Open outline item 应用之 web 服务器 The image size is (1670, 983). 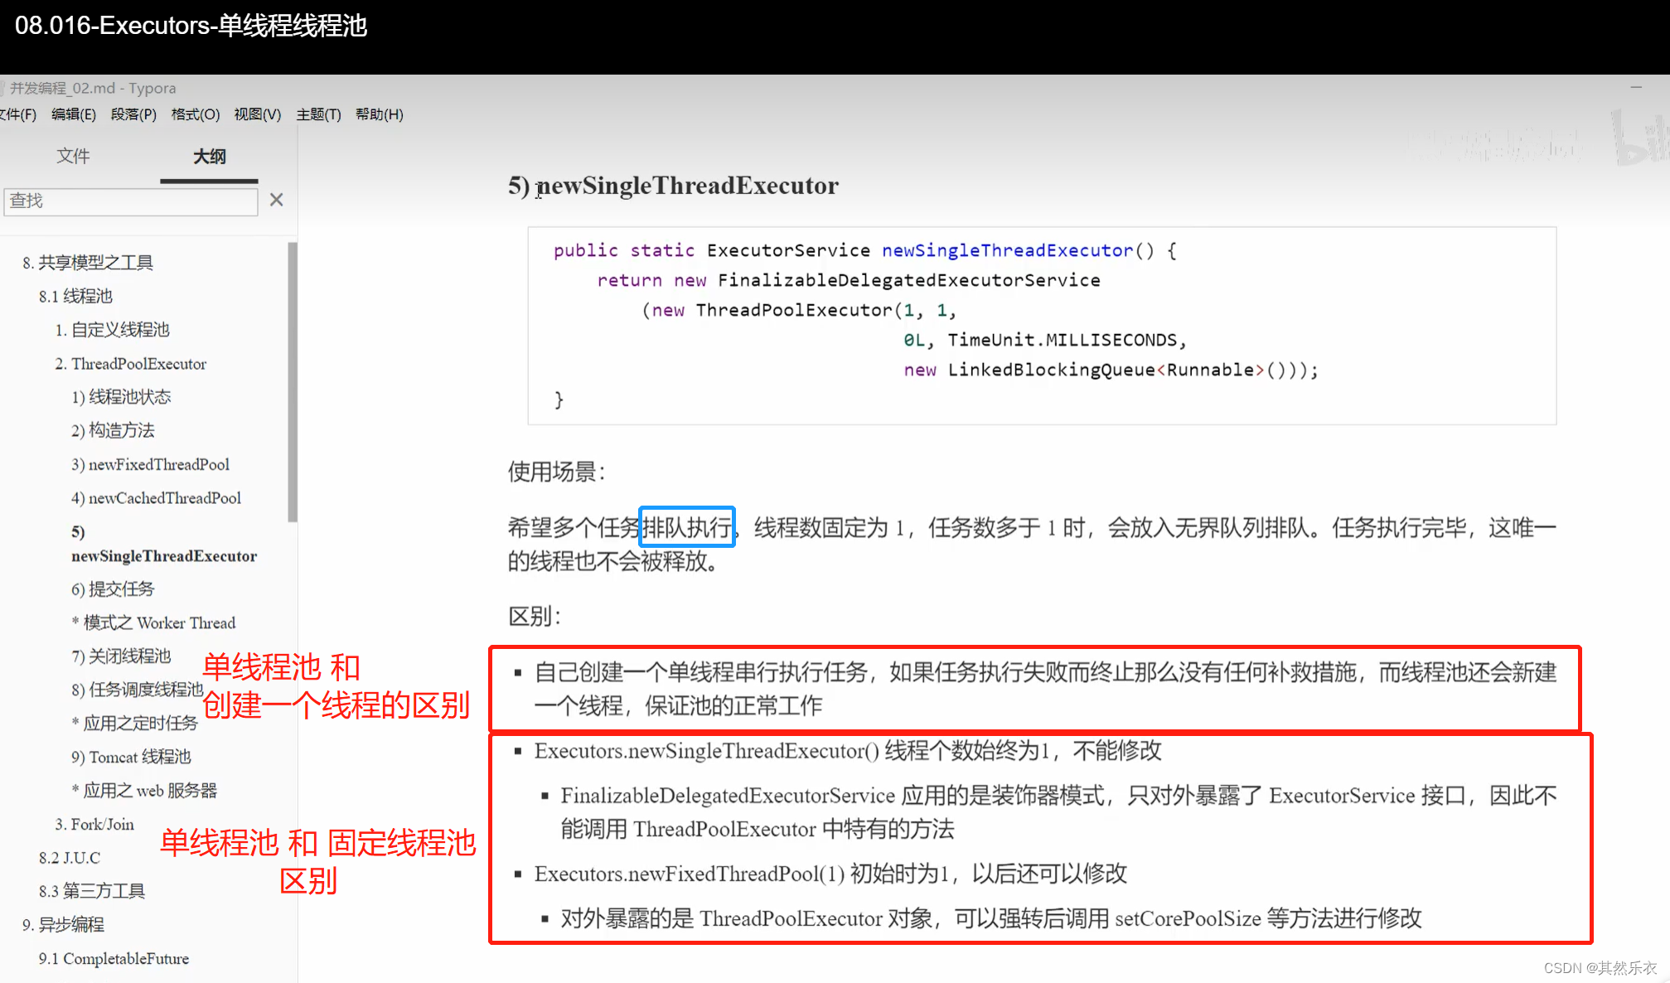[144, 791]
